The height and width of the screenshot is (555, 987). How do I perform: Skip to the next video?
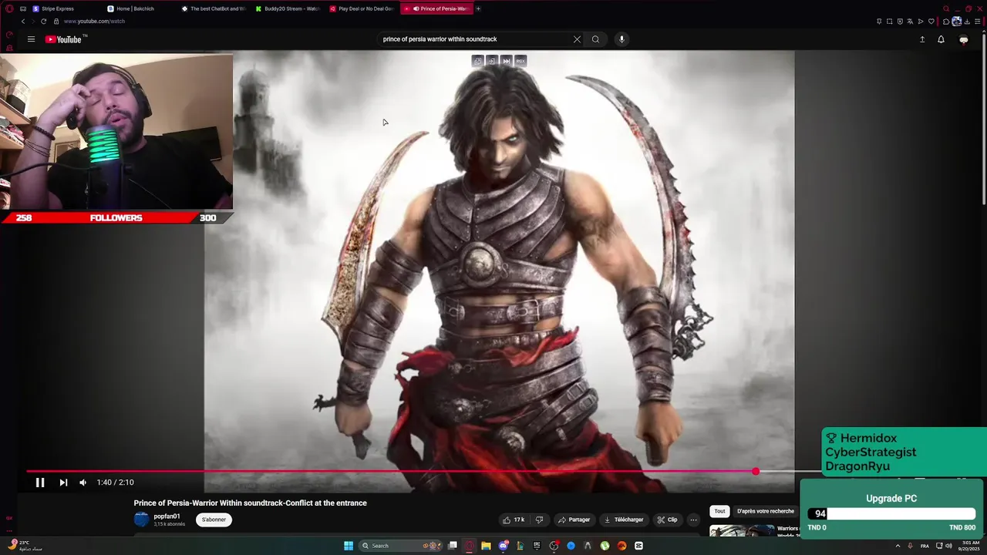(x=63, y=483)
